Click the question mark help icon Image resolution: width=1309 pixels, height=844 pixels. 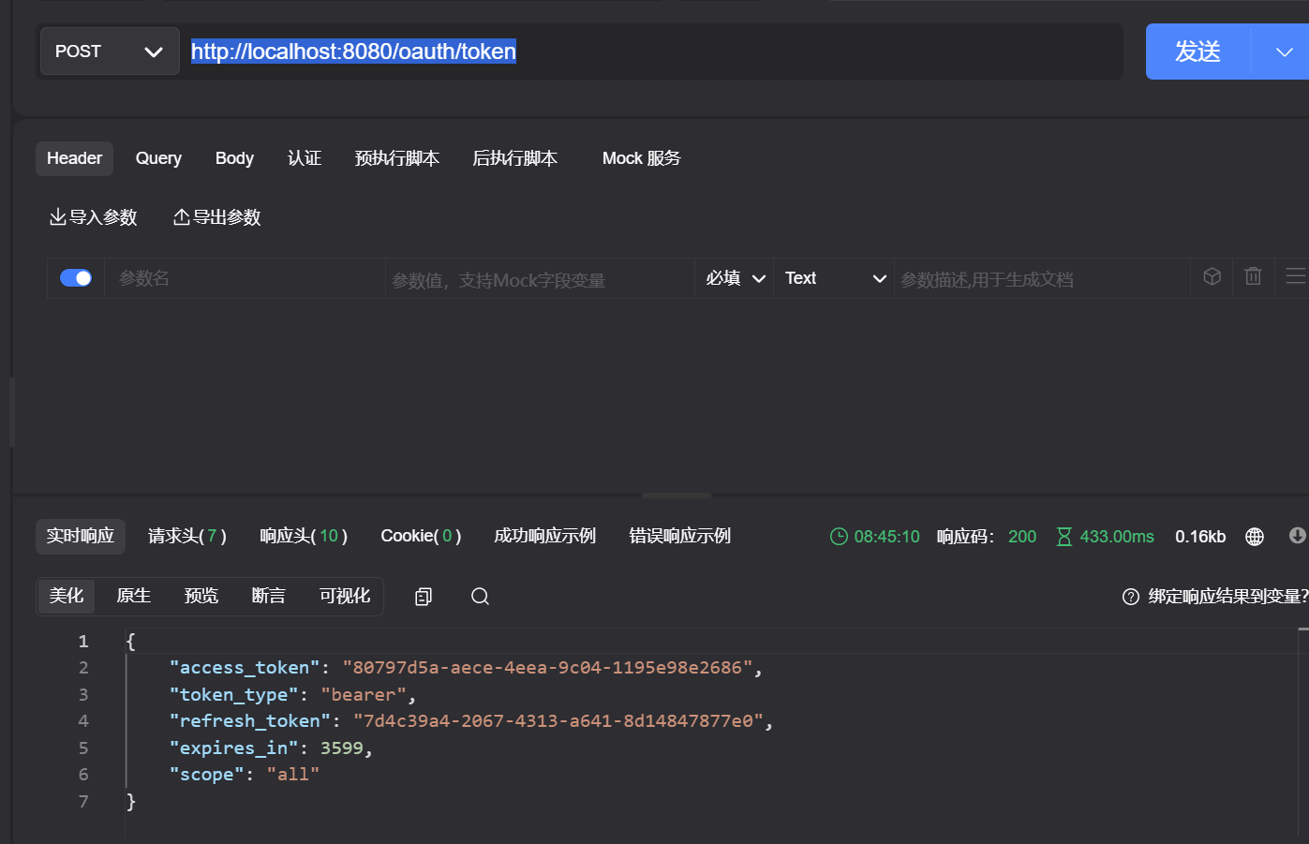point(1131,597)
